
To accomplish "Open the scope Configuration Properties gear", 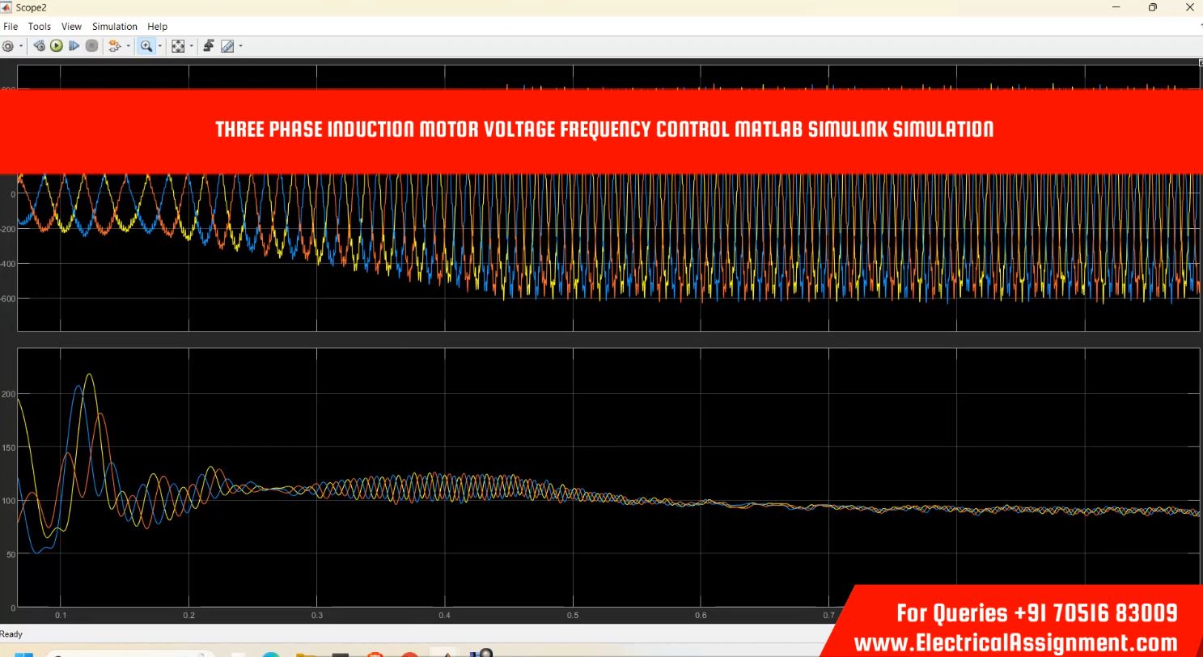I will (8, 46).
